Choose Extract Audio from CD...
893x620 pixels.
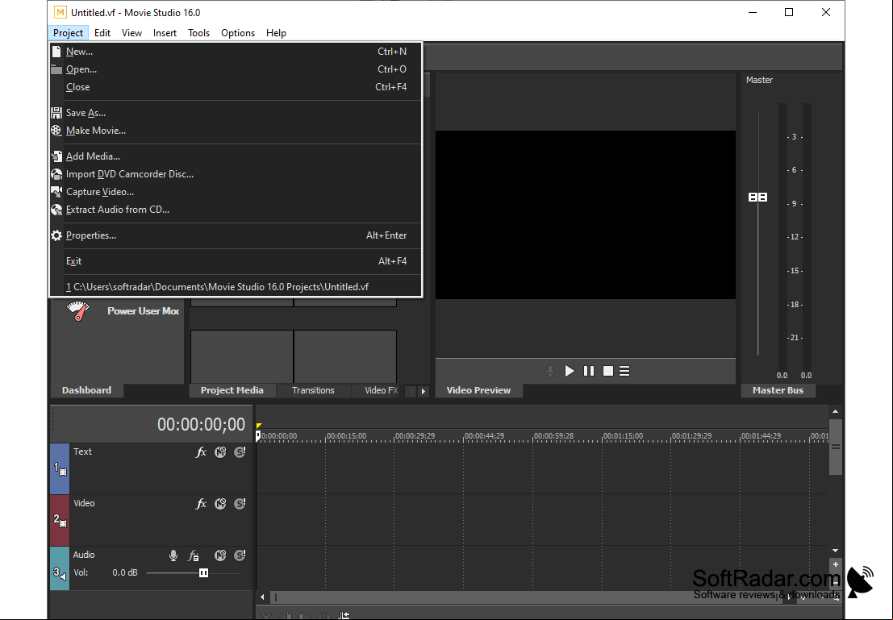pyautogui.click(x=236, y=210)
